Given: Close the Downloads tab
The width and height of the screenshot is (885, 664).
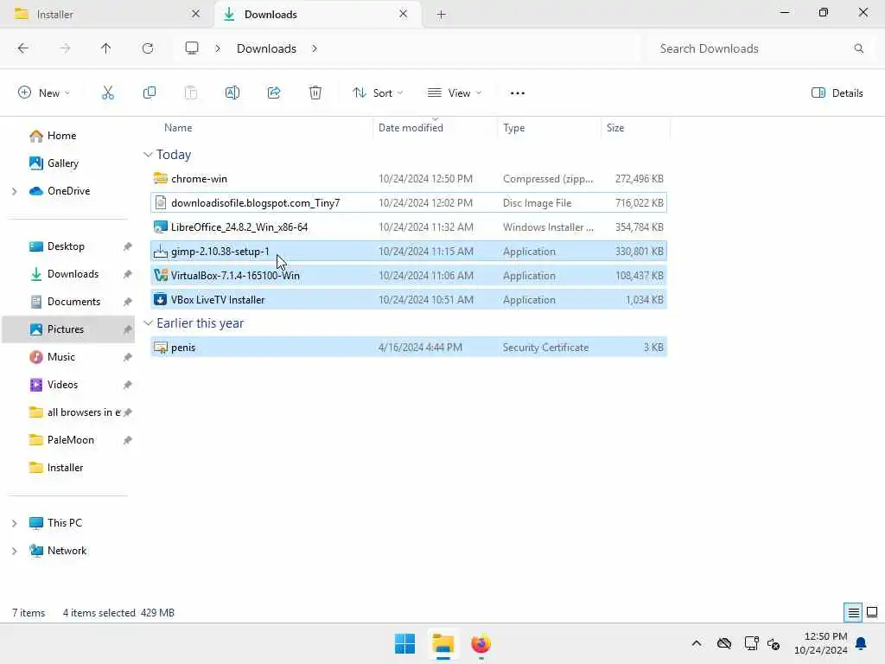Looking at the screenshot, I should [403, 14].
